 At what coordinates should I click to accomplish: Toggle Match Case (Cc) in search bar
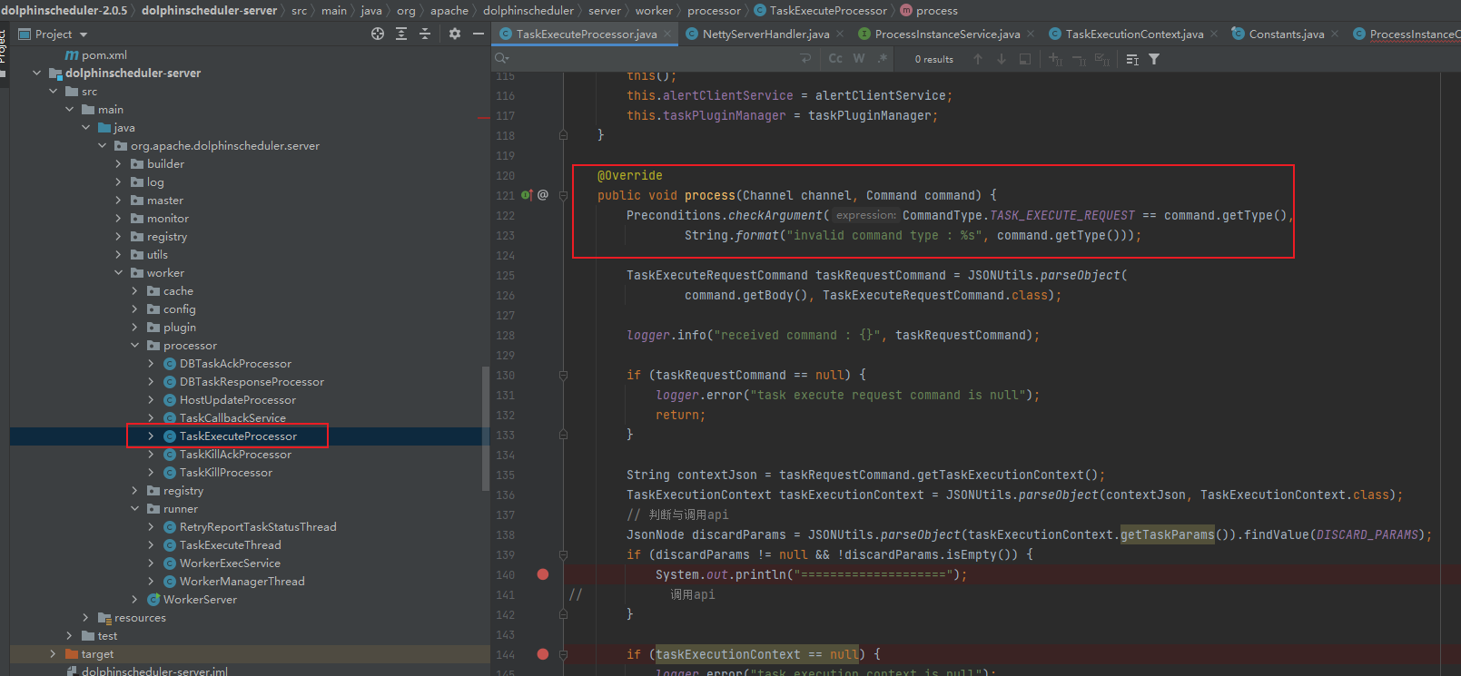click(835, 59)
